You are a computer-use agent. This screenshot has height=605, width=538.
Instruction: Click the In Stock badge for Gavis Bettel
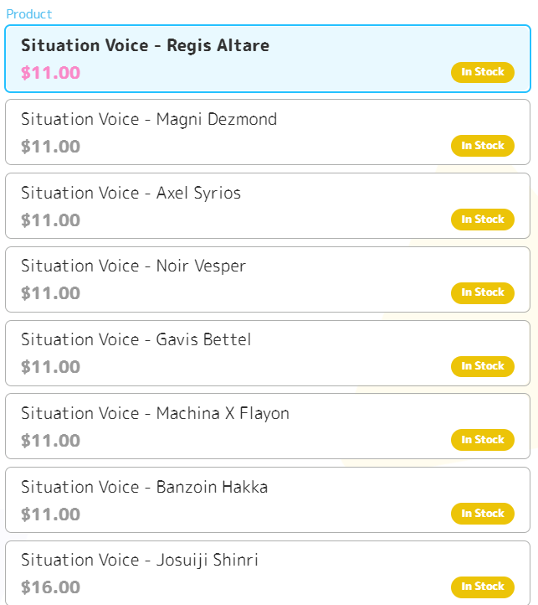[483, 366]
